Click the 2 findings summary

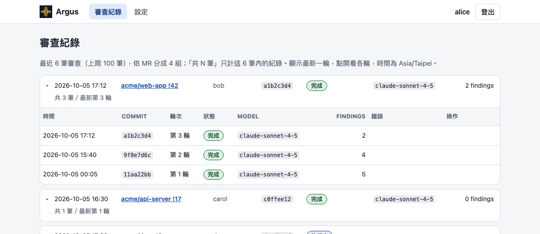(x=479, y=85)
